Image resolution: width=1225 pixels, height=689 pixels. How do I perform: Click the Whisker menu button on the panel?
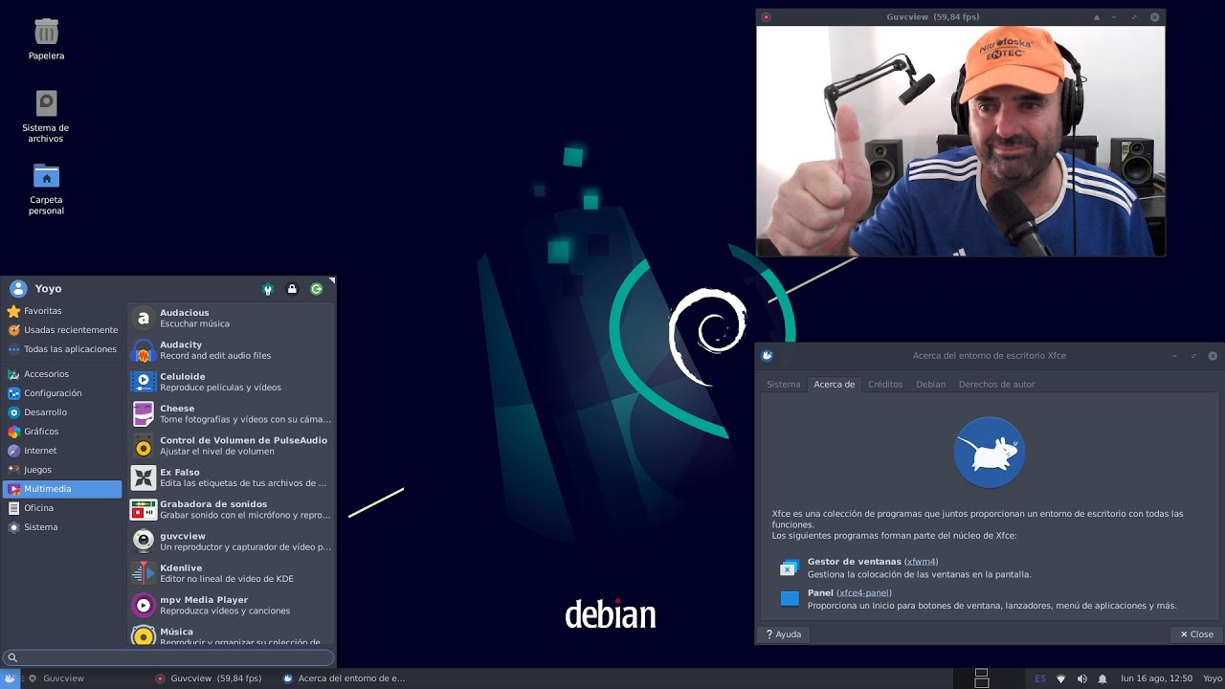(x=10, y=678)
